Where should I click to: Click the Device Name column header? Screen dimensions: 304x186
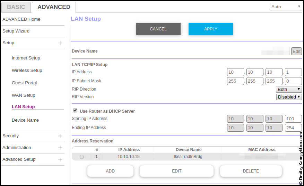point(189,150)
